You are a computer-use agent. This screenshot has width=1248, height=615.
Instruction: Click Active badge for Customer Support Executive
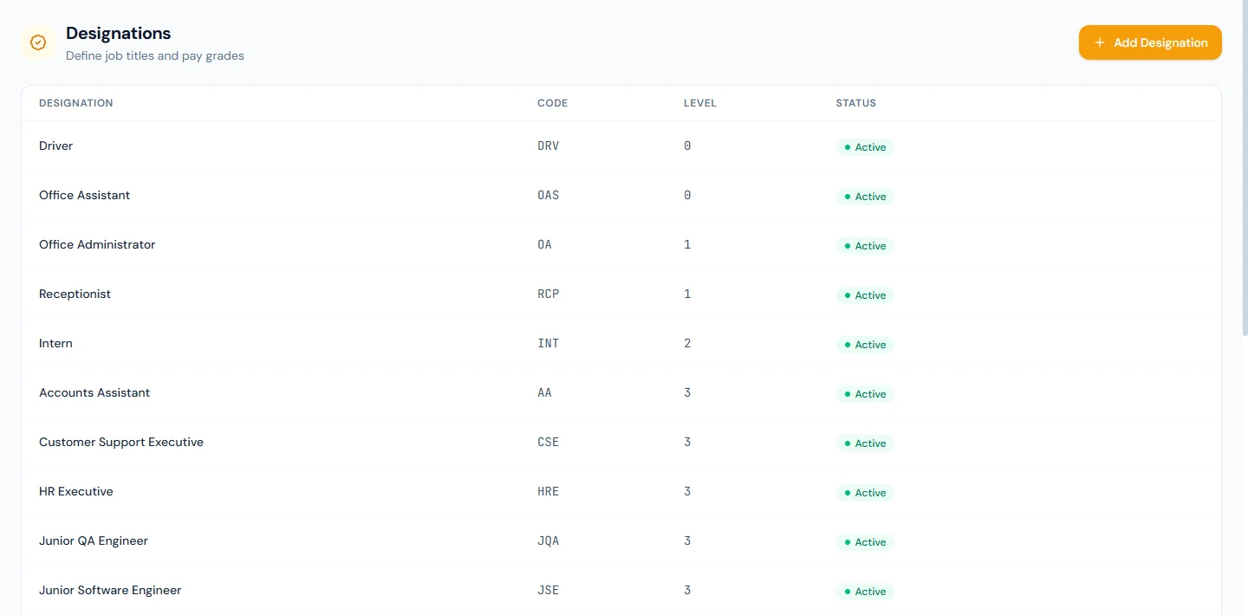(865, 443)
